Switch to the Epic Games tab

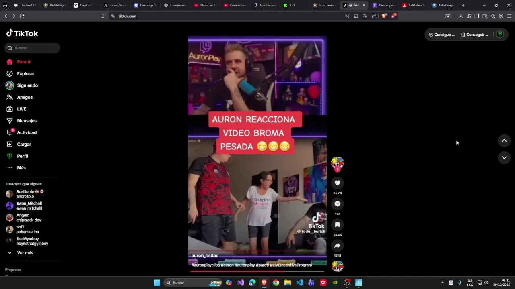point(265,5)
